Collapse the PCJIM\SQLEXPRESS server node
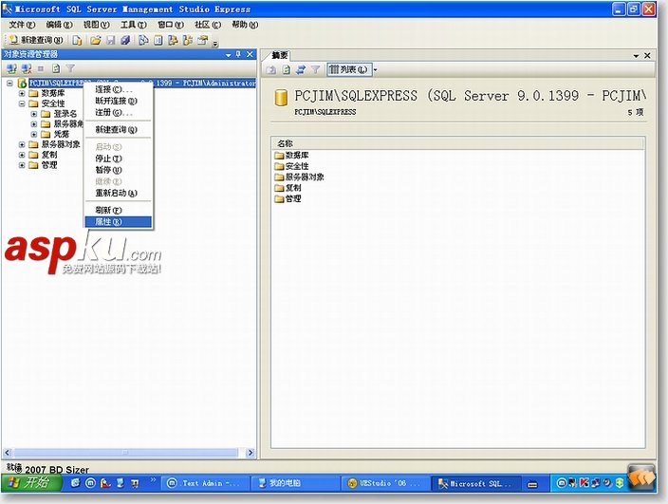 pyautogui.click(x=9, y=84)
